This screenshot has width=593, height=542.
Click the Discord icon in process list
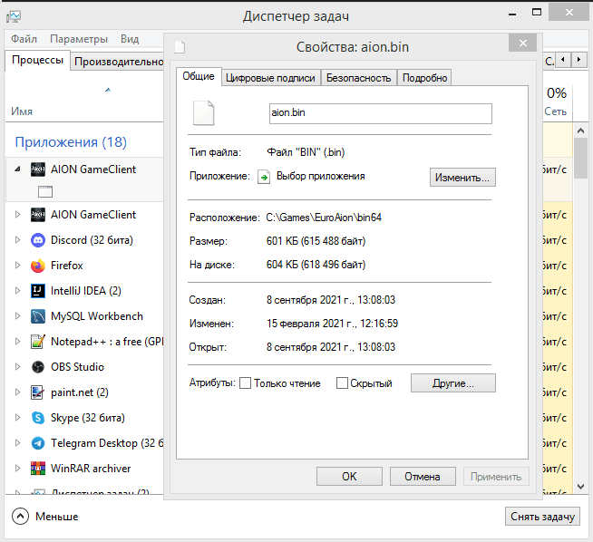coord(38,240)
